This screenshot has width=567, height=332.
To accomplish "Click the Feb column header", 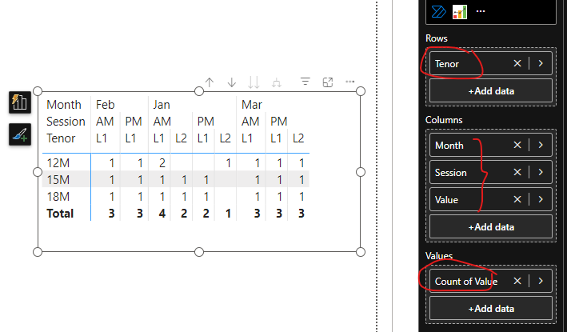I will (106, 105).
